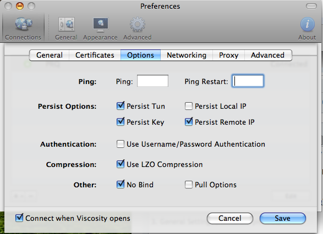Enable Use Username/Password Authentication
The height and width of the screenshot is (234, 323).
pyautogui.click(x=121, y=144)
